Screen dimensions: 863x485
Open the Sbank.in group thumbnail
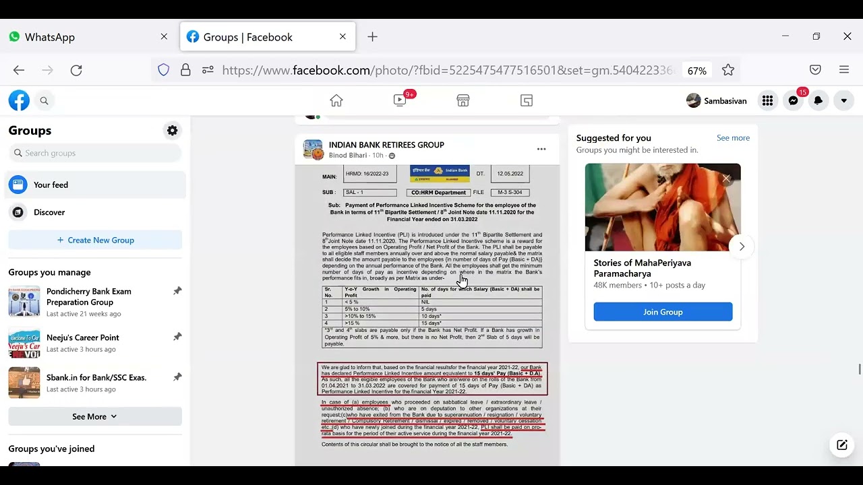click(x=24, y=383)
